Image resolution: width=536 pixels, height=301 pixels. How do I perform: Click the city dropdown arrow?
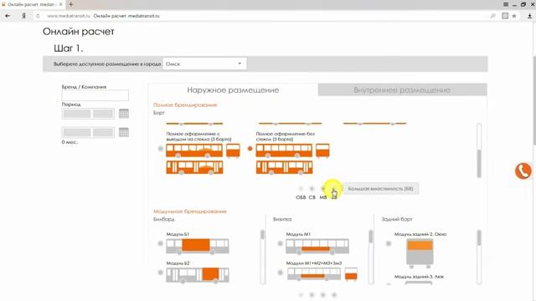(240, 64)
